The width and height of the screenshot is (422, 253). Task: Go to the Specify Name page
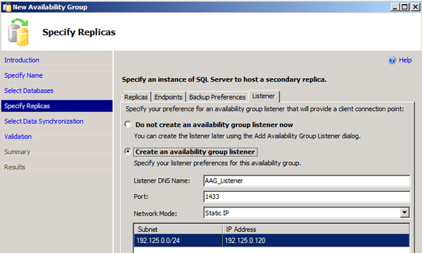click(x=23, y=76)
